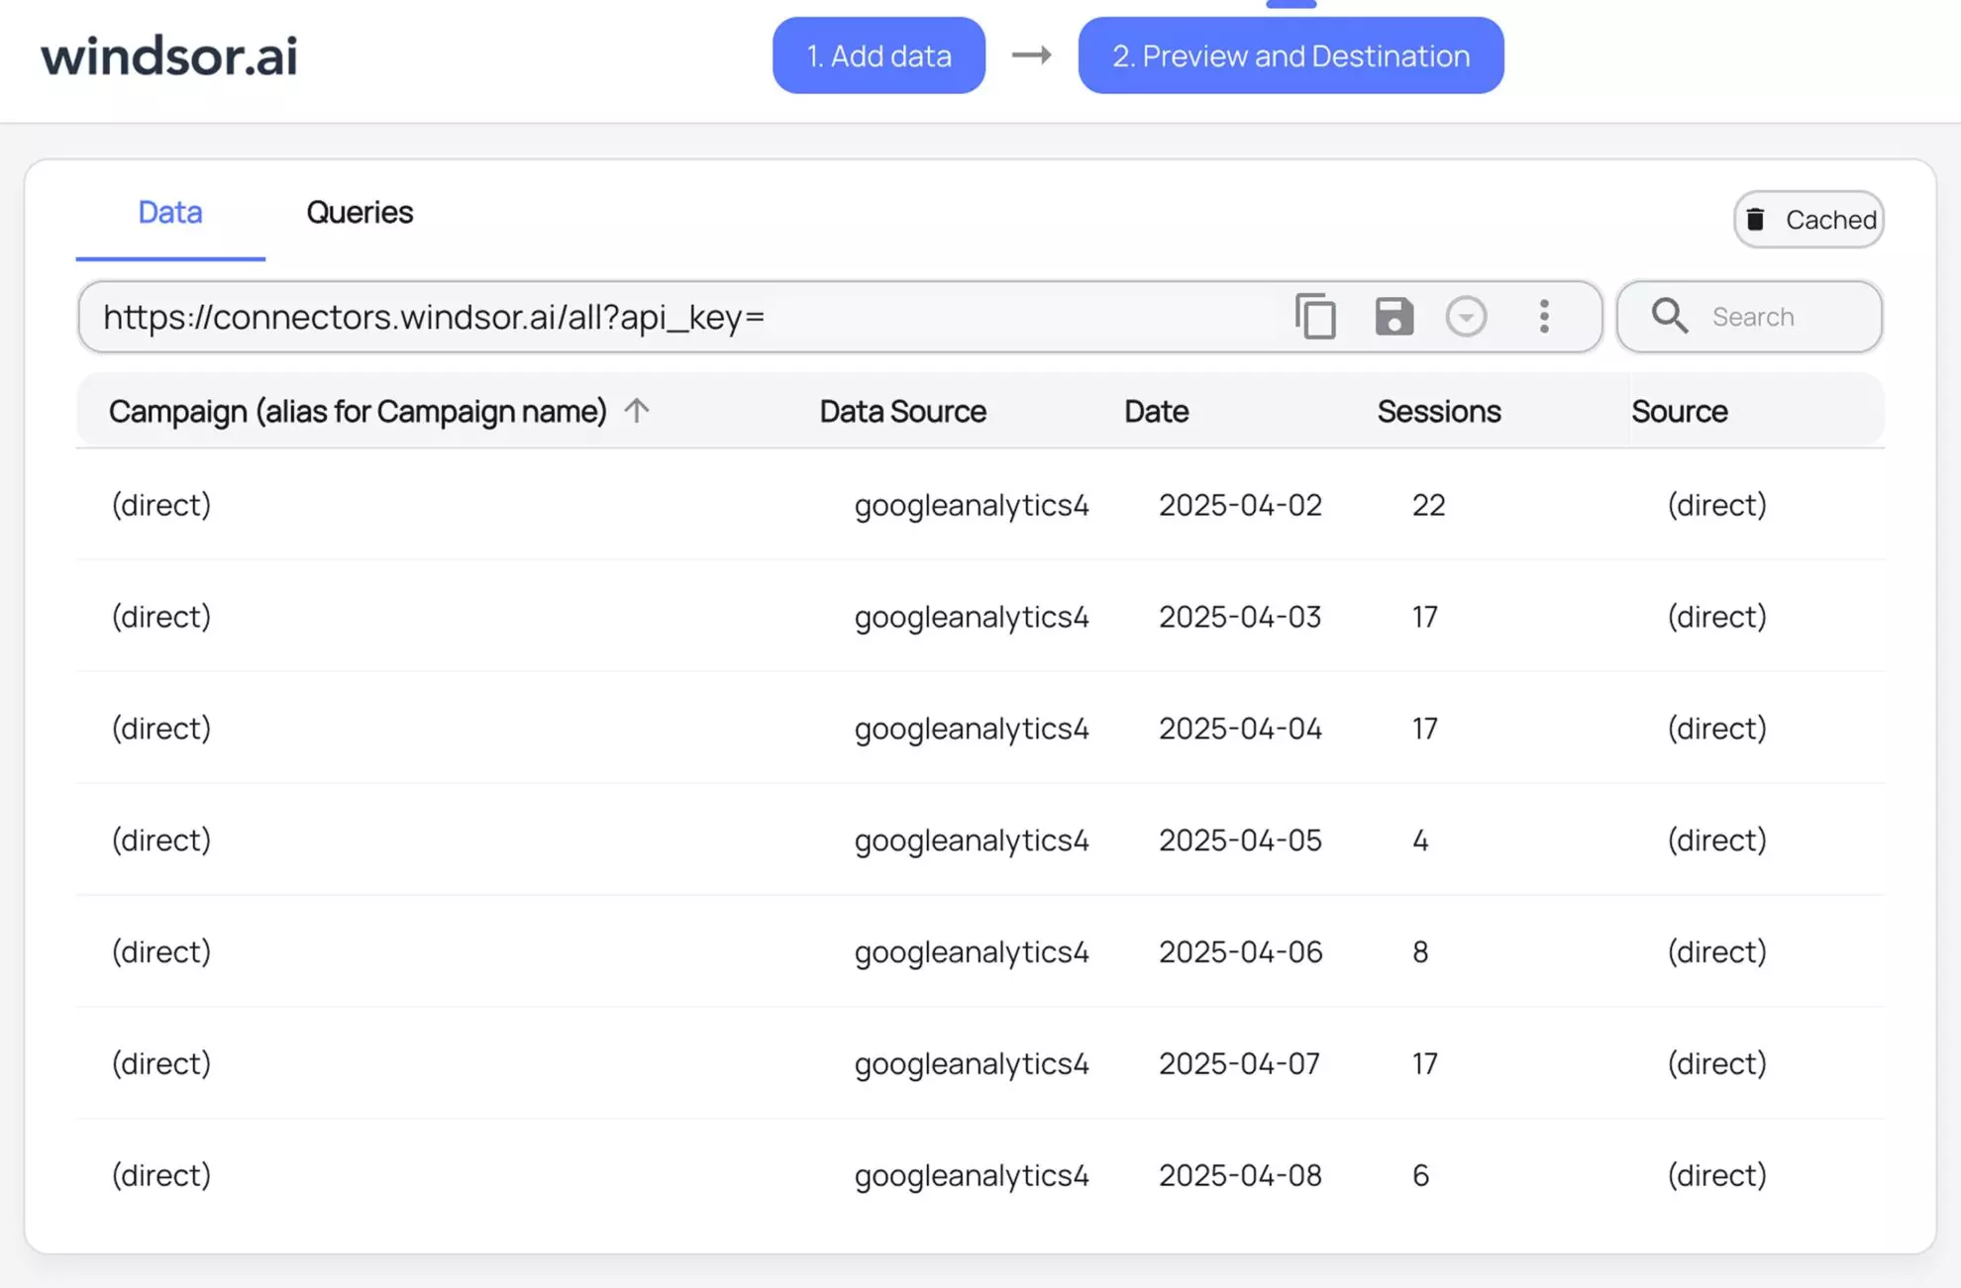Select the date cell 2025-04-04

pos(1240,729)
